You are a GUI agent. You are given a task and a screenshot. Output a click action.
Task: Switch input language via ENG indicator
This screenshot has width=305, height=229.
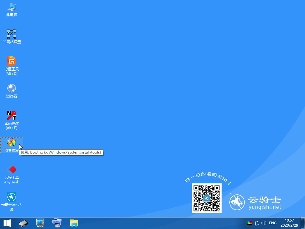(x=273, y=223)
